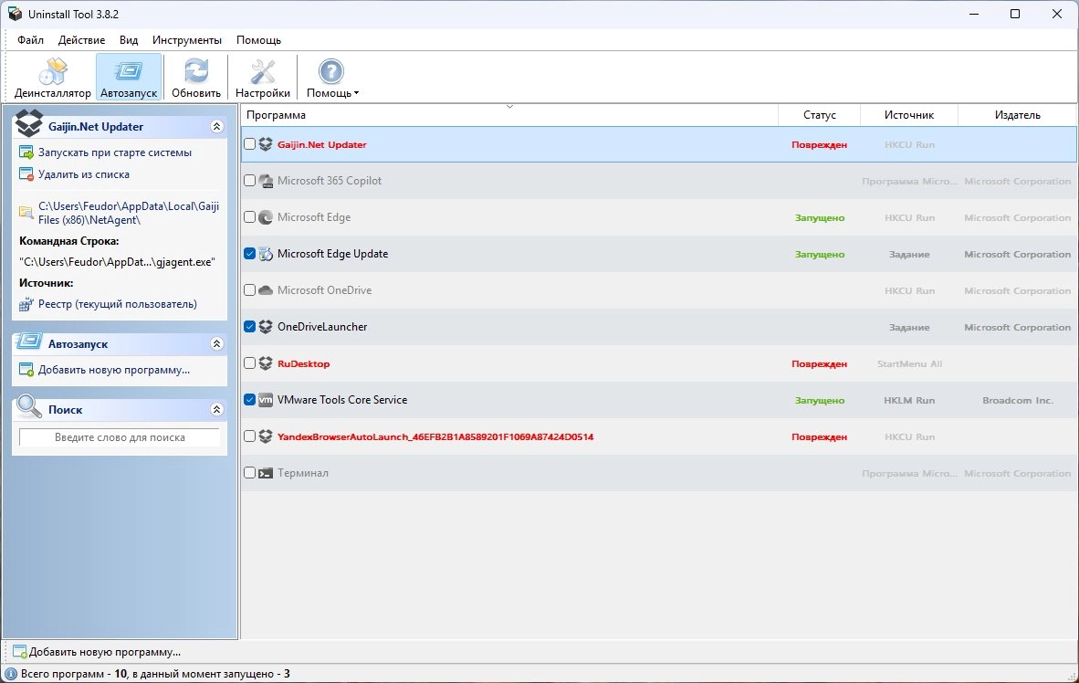Click Запускать при старте системы link
Image resolution: width=1079 pixels, height=683 pixels.
click(115, 152)
